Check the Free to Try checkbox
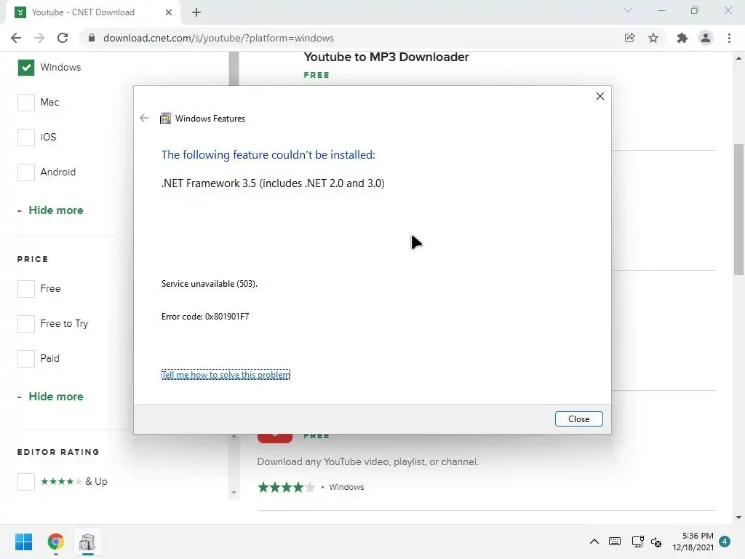Viewport: 745px width, 559px height. 26,324
